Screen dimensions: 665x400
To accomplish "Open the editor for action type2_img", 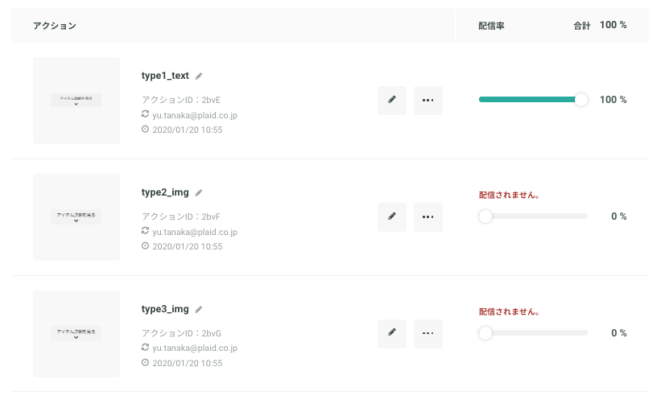I will [392, 217].
